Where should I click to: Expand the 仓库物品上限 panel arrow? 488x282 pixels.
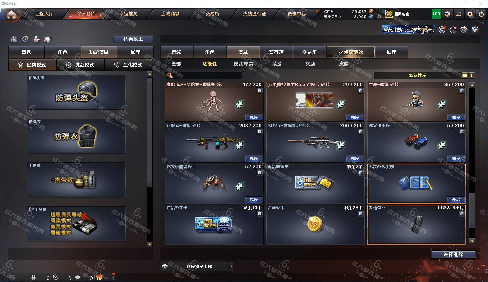pos(232,266)
